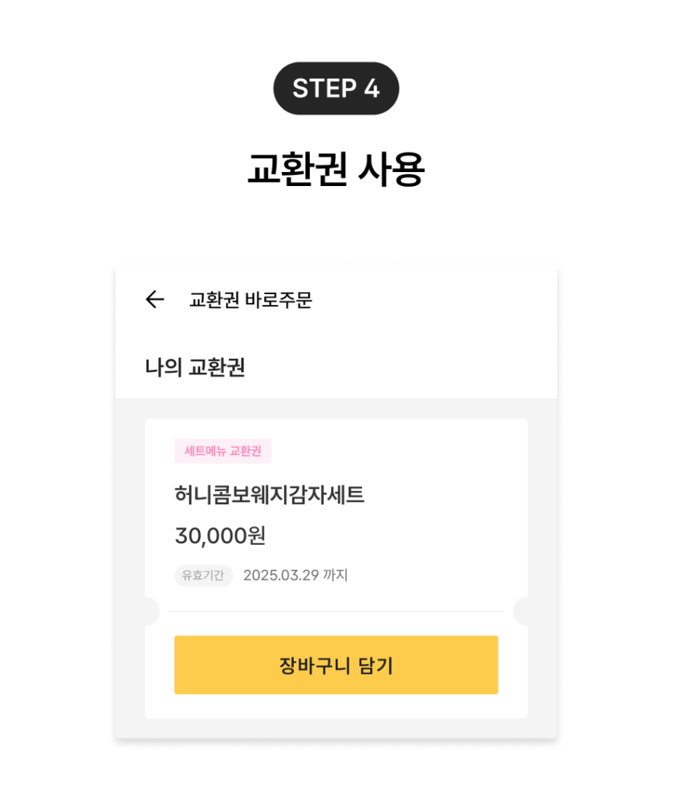Tap the back arrow icon
The image size is (683, 797).
(155, 300)
